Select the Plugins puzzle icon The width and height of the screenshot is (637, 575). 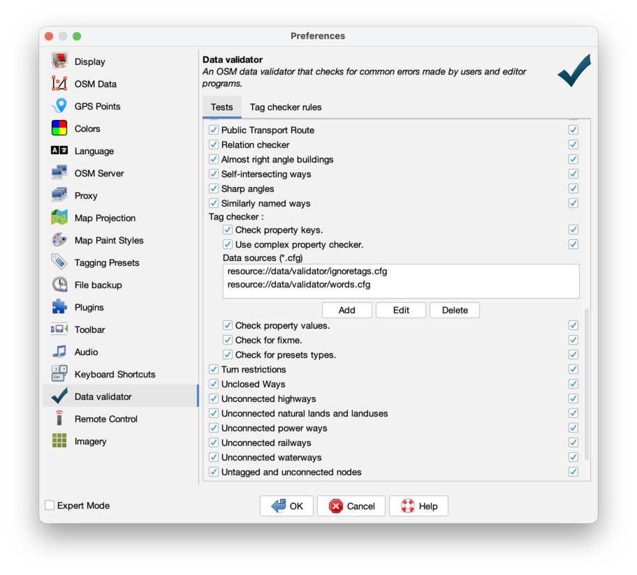59,307
